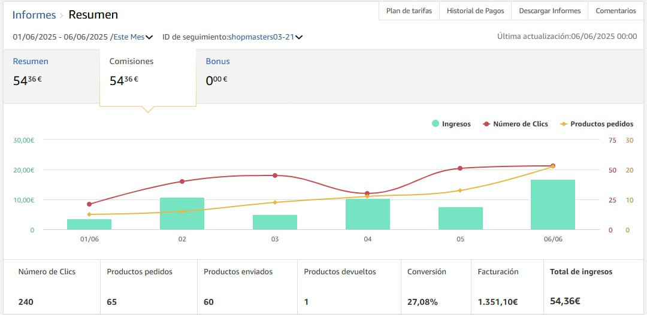Click the yellow orders data point for 03
The height and width of the screenshot is (315, 647).
(x=275, y=202)
